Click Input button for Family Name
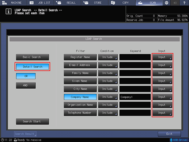 coord(162,73)
